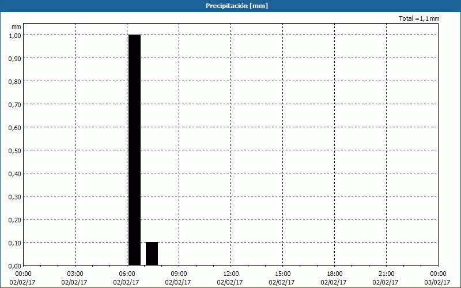
Task: Click the 0,50 y-axis value
Action: [x=15, y=150]
